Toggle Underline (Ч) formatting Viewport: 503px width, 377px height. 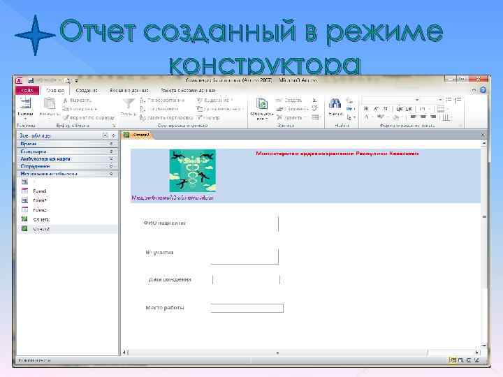[385, 109]
